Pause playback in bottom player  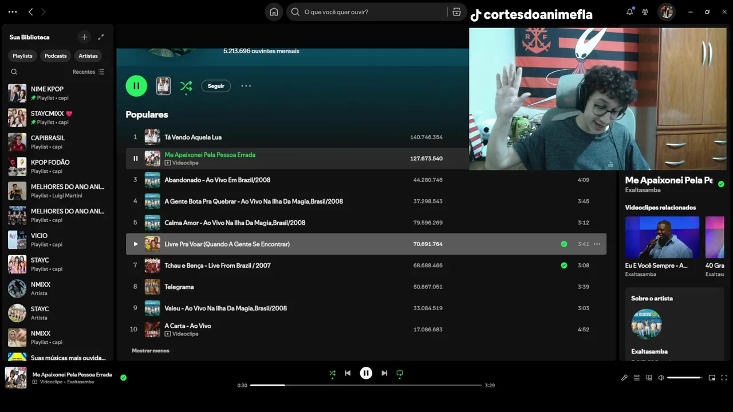click(366, 373)
